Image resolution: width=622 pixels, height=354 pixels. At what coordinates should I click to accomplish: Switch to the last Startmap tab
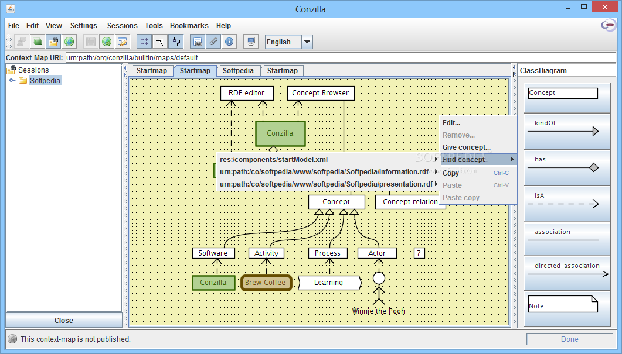point(283,70)
